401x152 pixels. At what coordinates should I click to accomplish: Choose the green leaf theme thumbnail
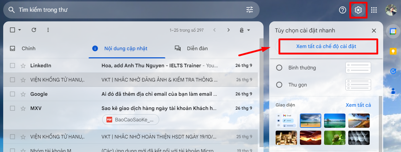334,138
